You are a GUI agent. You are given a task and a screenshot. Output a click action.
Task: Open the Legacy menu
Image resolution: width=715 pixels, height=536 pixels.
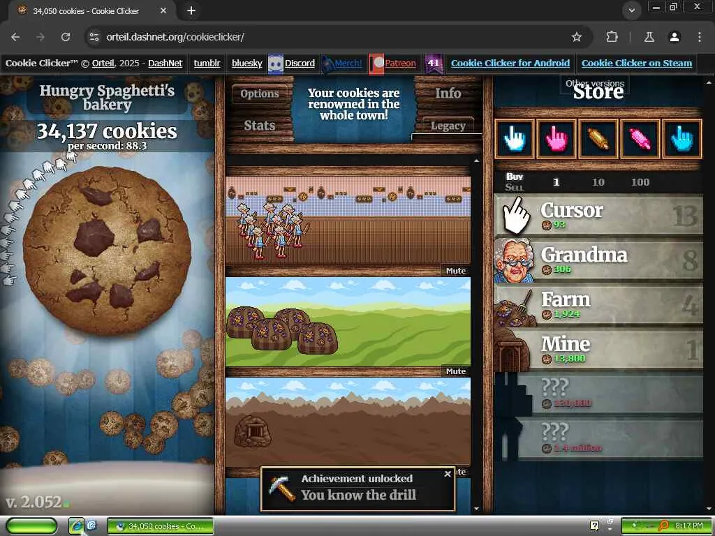[x=448, y=126]
